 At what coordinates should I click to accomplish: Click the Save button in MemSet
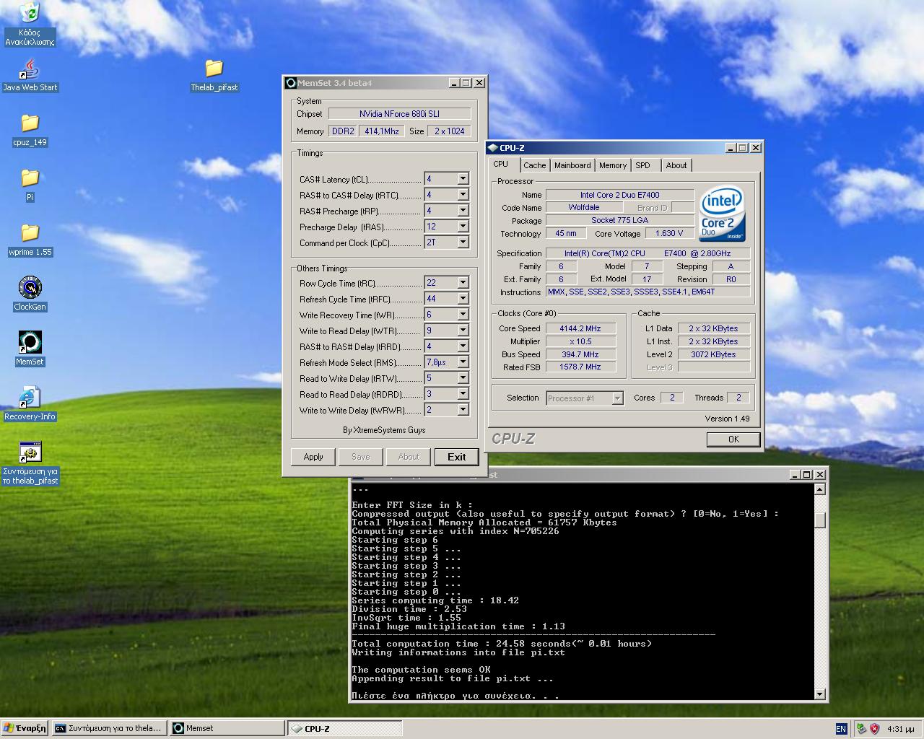click(361, 457)
